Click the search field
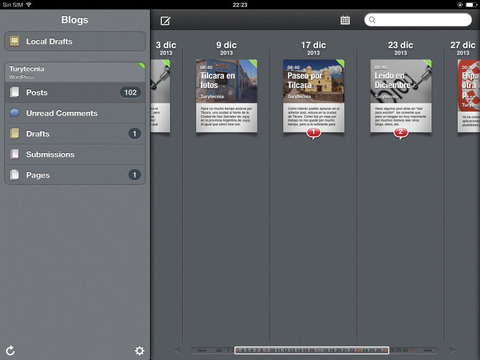The image size is (480, 360). coord(417,20)
